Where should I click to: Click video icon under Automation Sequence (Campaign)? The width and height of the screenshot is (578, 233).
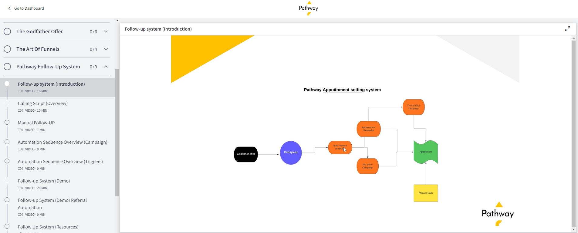[20, 149]
